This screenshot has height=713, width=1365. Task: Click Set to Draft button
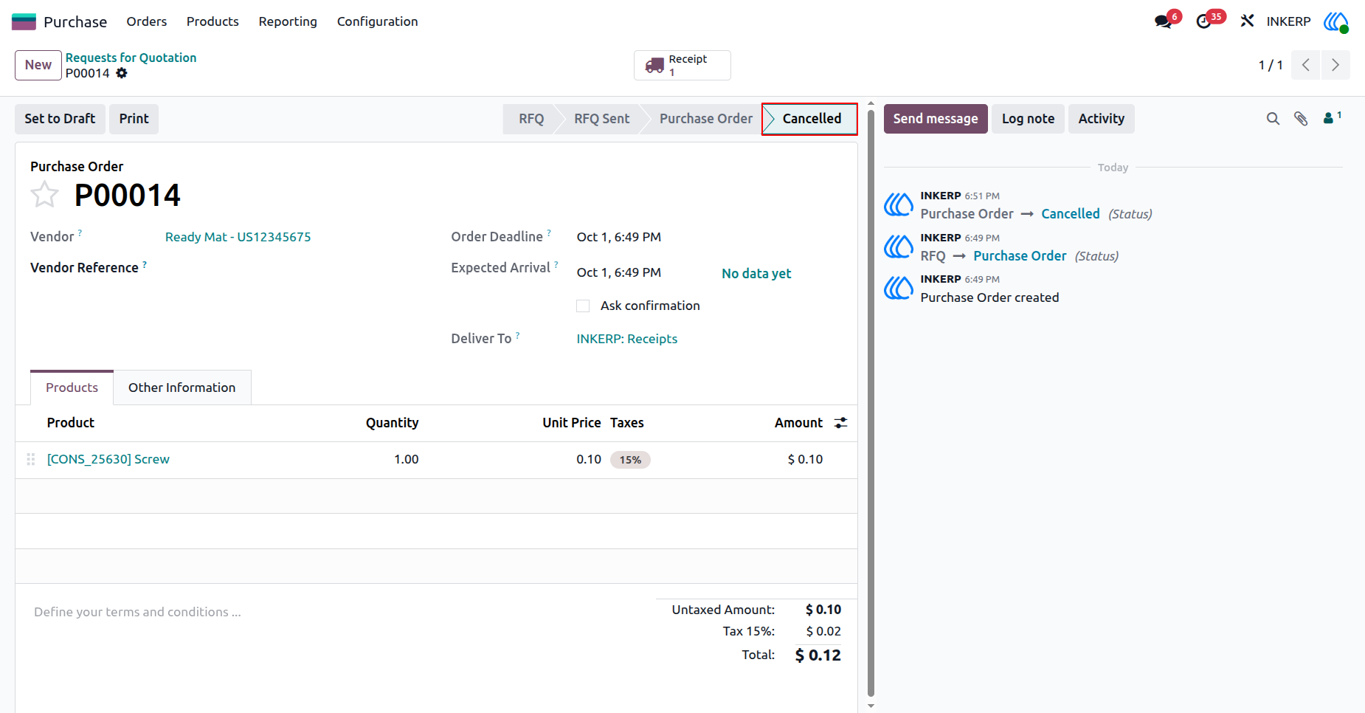60,119
